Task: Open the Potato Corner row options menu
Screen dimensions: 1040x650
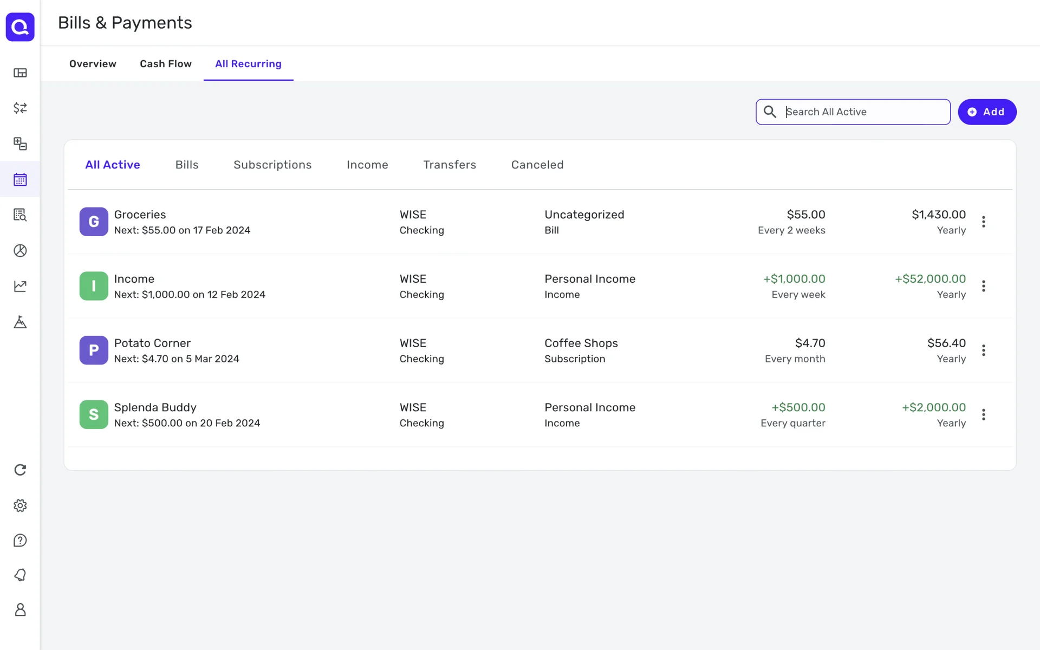Action: pyautogui.click(x=983, y=350)
